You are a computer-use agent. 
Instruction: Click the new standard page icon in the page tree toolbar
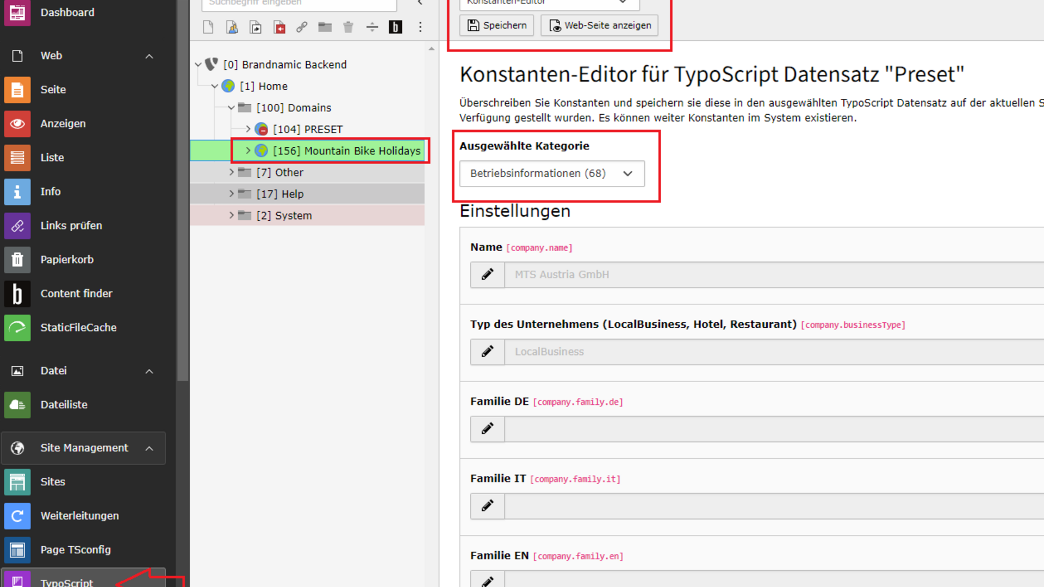(208, 27)
